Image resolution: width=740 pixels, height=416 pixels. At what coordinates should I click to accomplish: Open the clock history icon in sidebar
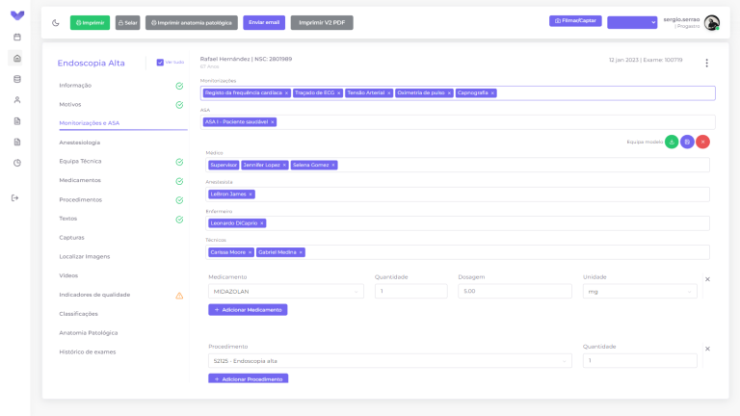[x=17, y=163]
